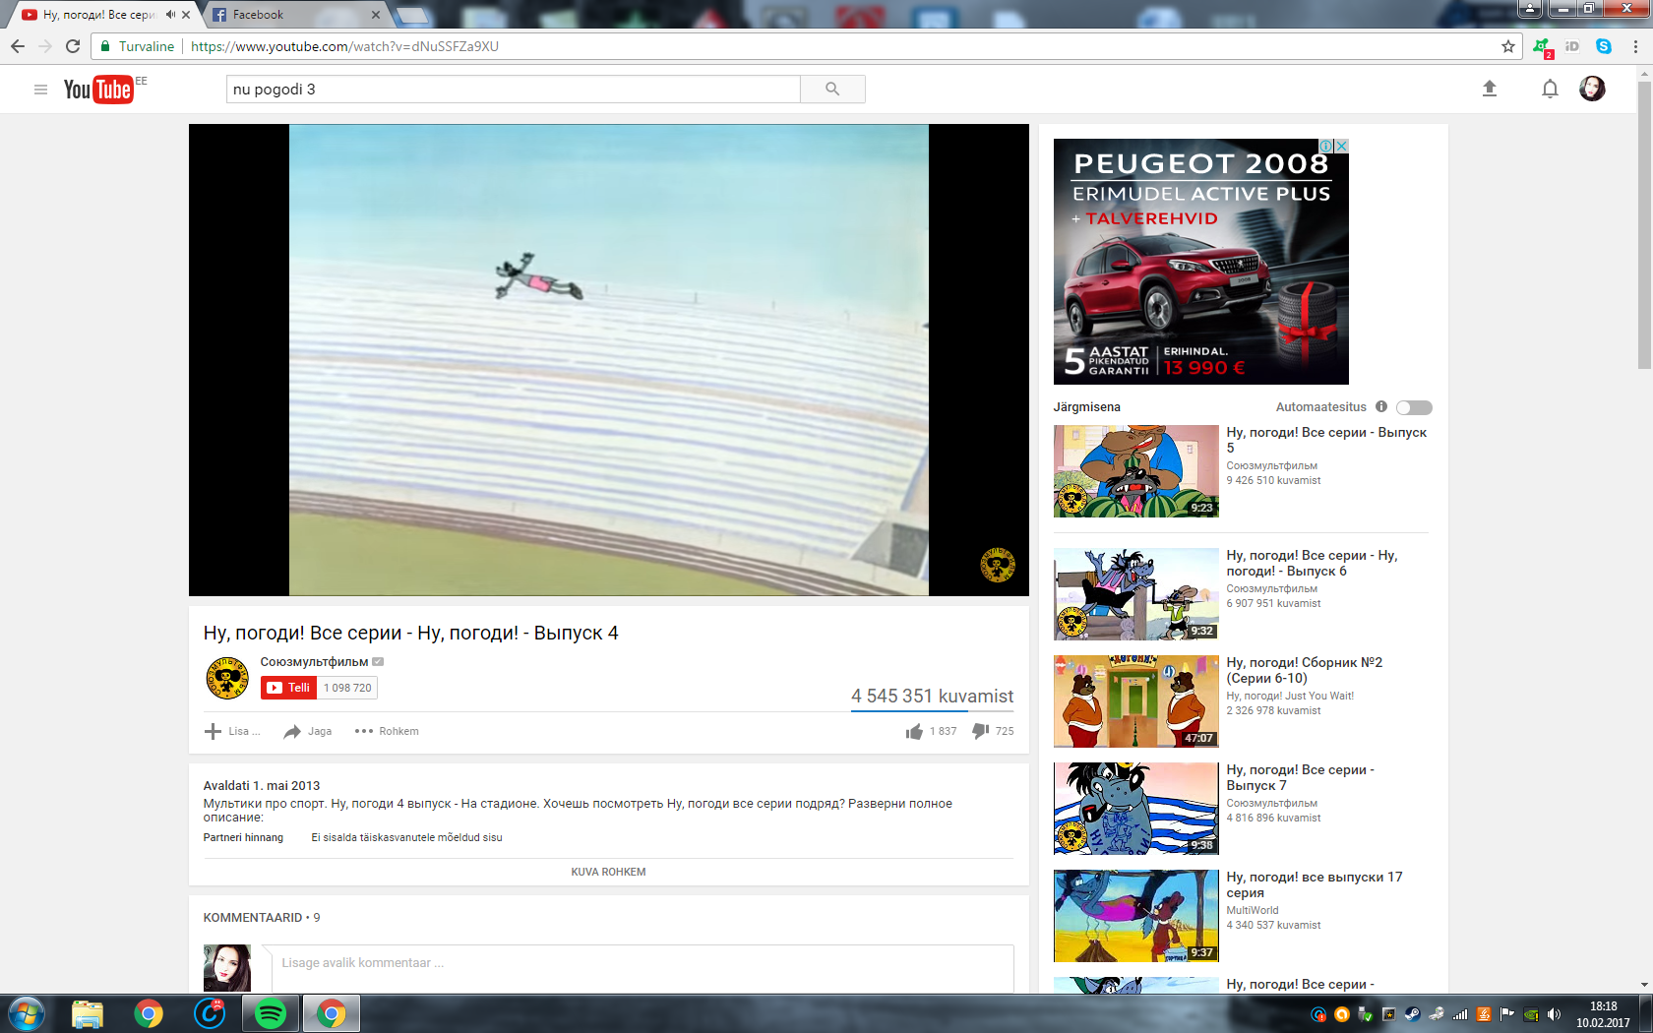
Task: Open the Chrome three-dot menu
Action: 1635,46
